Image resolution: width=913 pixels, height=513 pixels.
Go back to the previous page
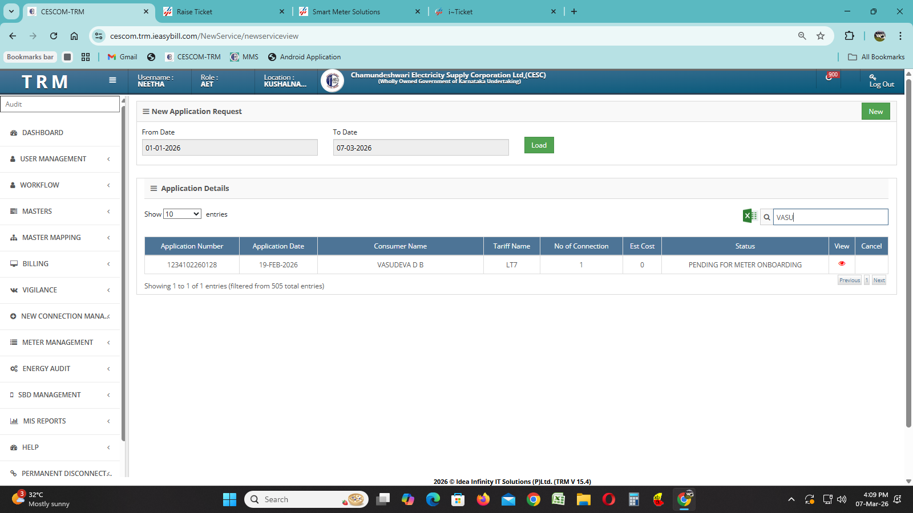click(13, 36)
